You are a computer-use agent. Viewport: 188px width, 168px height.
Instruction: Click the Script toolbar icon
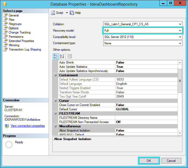[x=53, y=13]
